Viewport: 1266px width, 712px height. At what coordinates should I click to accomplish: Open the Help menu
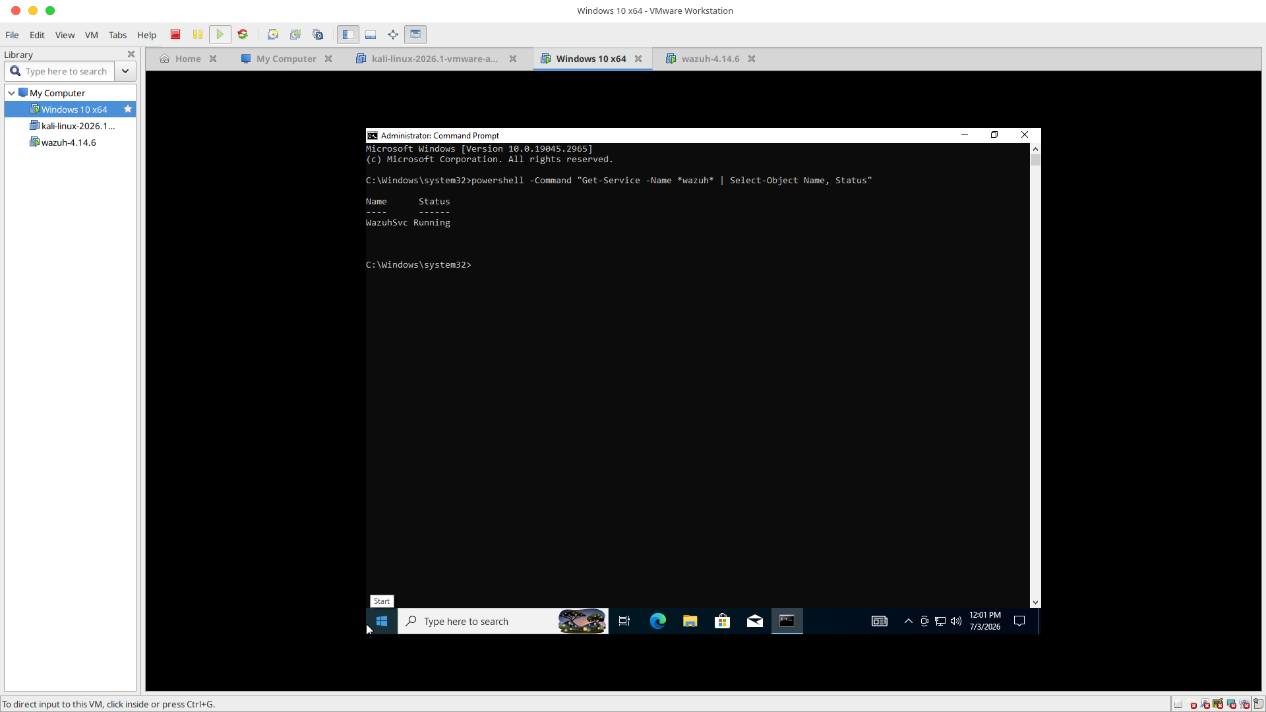146,35
